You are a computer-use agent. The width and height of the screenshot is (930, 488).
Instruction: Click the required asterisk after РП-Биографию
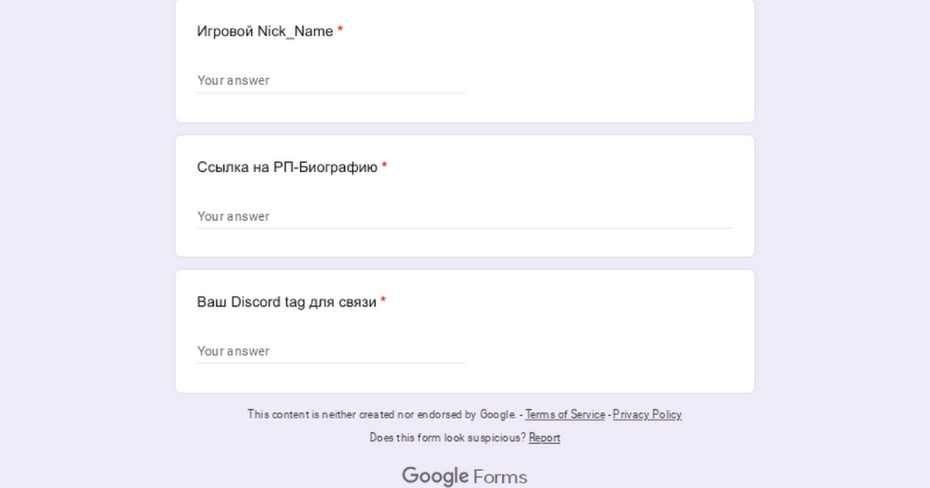(x=384, y=167)
